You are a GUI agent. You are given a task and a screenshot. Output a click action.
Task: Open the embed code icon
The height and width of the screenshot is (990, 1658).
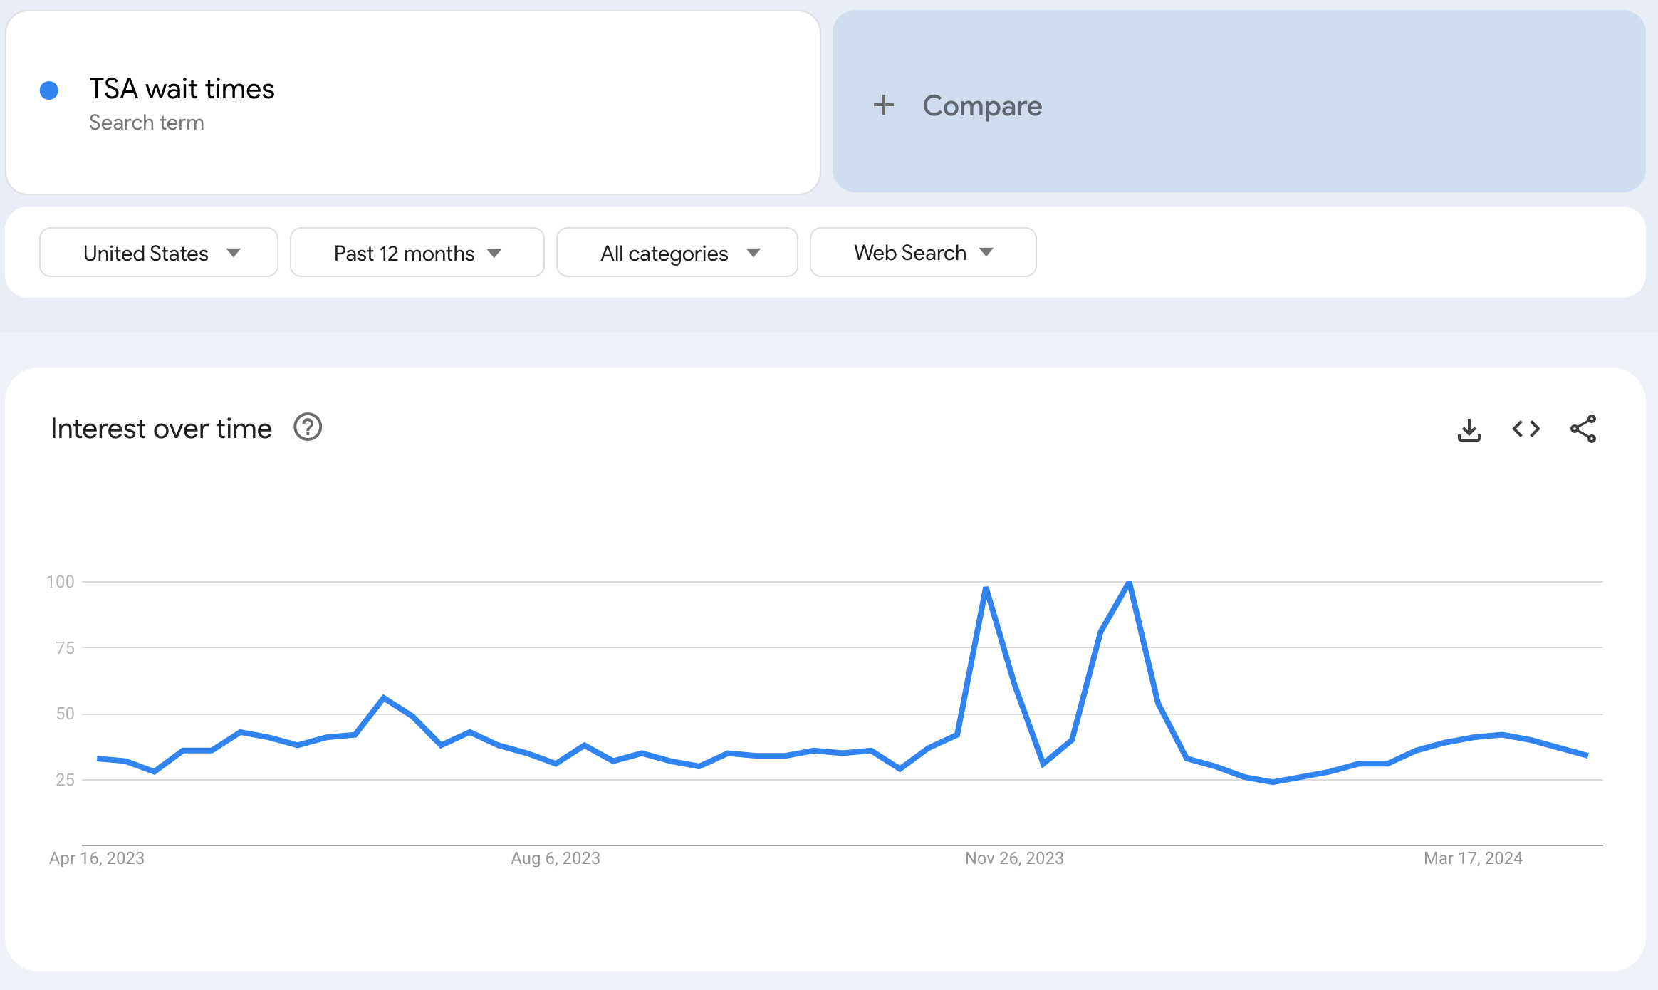coord(1526,429)
